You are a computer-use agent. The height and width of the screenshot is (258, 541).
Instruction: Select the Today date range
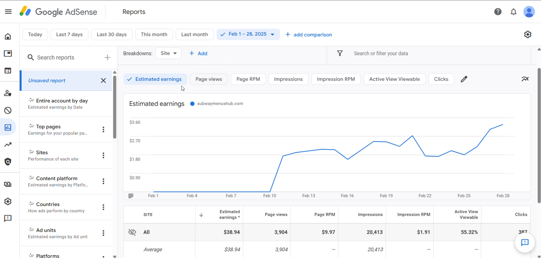(x=35, y=34)
